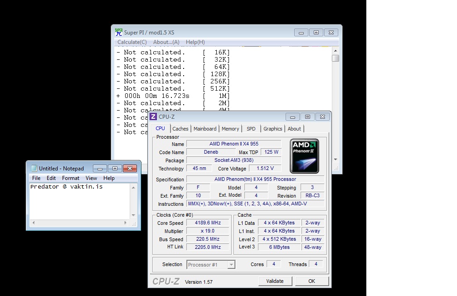Click the Super PI title bar icon
457x296 pixels.
(x=119, y=32)
